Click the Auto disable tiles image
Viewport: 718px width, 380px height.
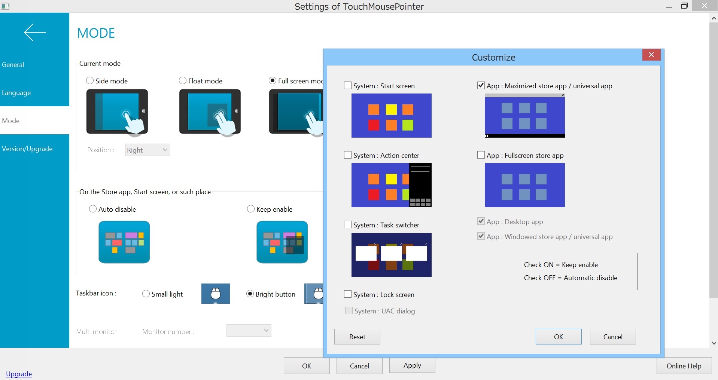tap(124, 242)
